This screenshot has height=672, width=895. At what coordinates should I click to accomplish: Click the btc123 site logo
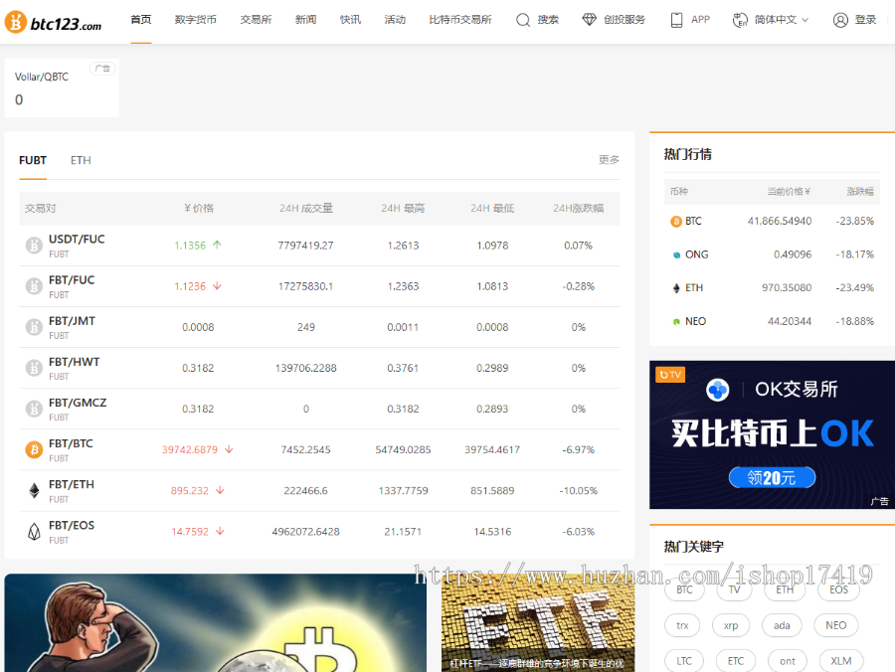coord(52,20)
